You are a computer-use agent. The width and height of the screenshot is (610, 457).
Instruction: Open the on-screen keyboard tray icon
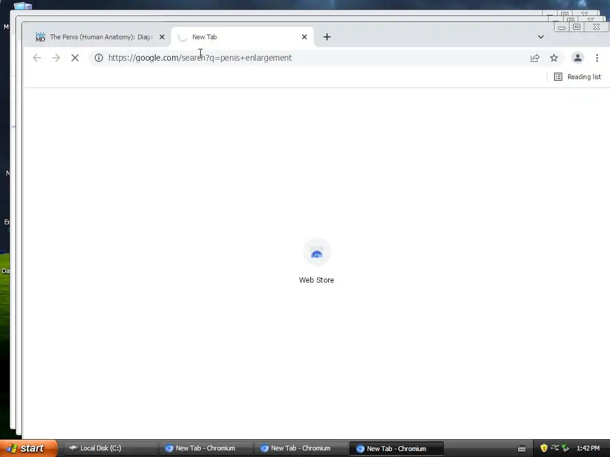pos(522,449)
